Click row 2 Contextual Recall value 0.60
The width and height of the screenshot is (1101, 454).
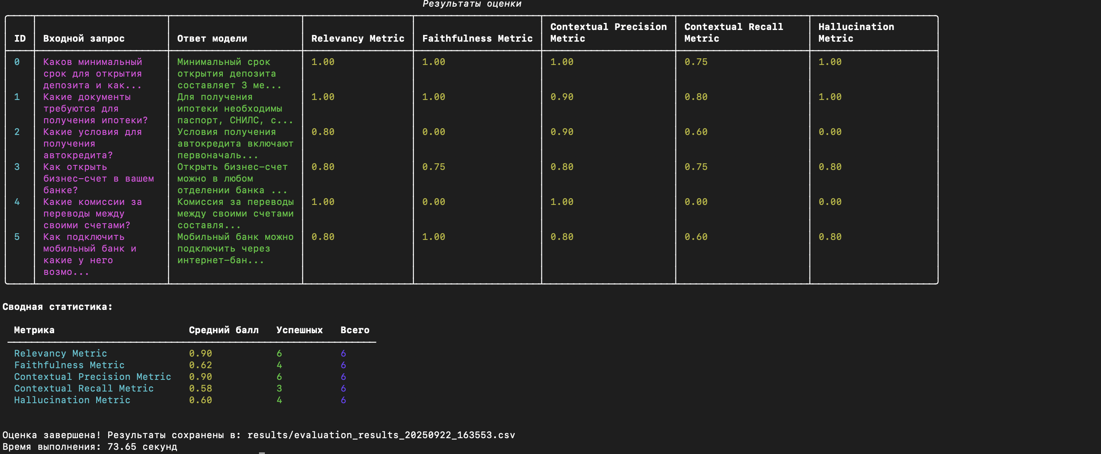pos(696,132)
